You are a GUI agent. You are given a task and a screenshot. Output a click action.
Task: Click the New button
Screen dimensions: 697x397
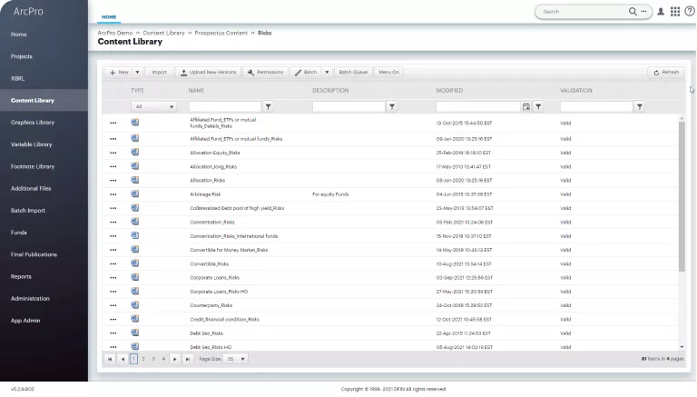119,72
